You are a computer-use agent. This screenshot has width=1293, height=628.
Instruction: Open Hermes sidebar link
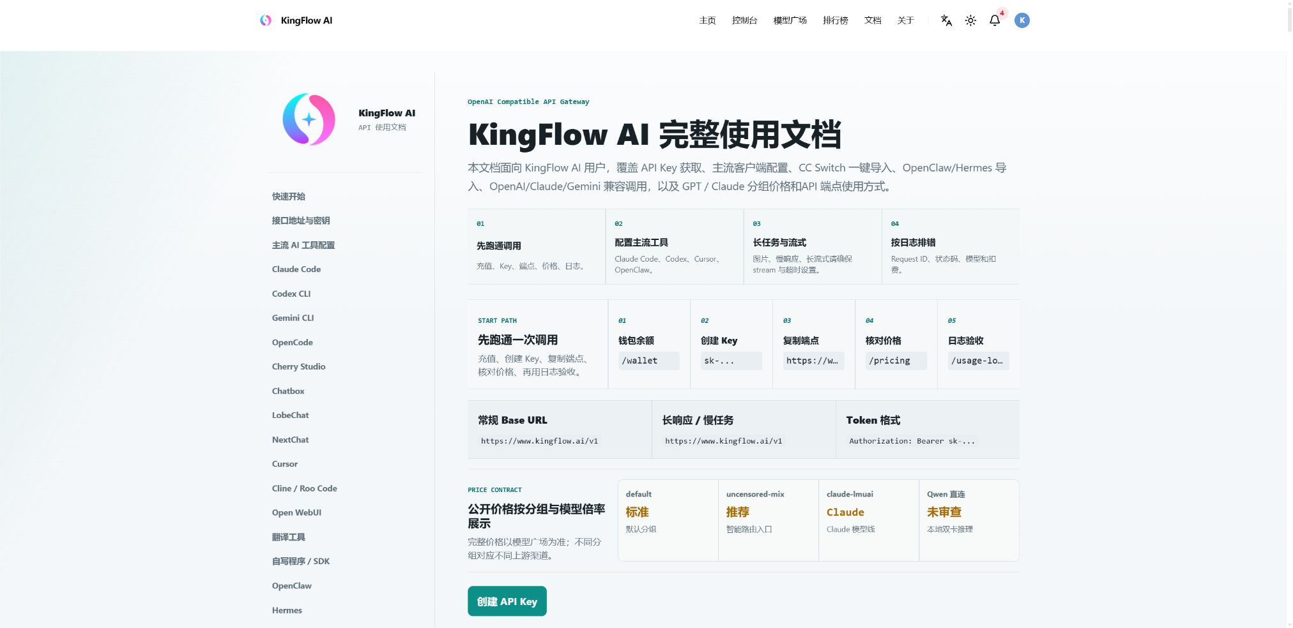click(x=287, y=611)
